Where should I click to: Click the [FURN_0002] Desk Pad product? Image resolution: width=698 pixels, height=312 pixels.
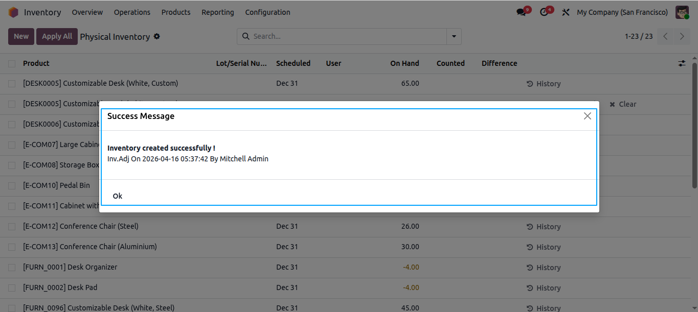[x=60, y=287]
